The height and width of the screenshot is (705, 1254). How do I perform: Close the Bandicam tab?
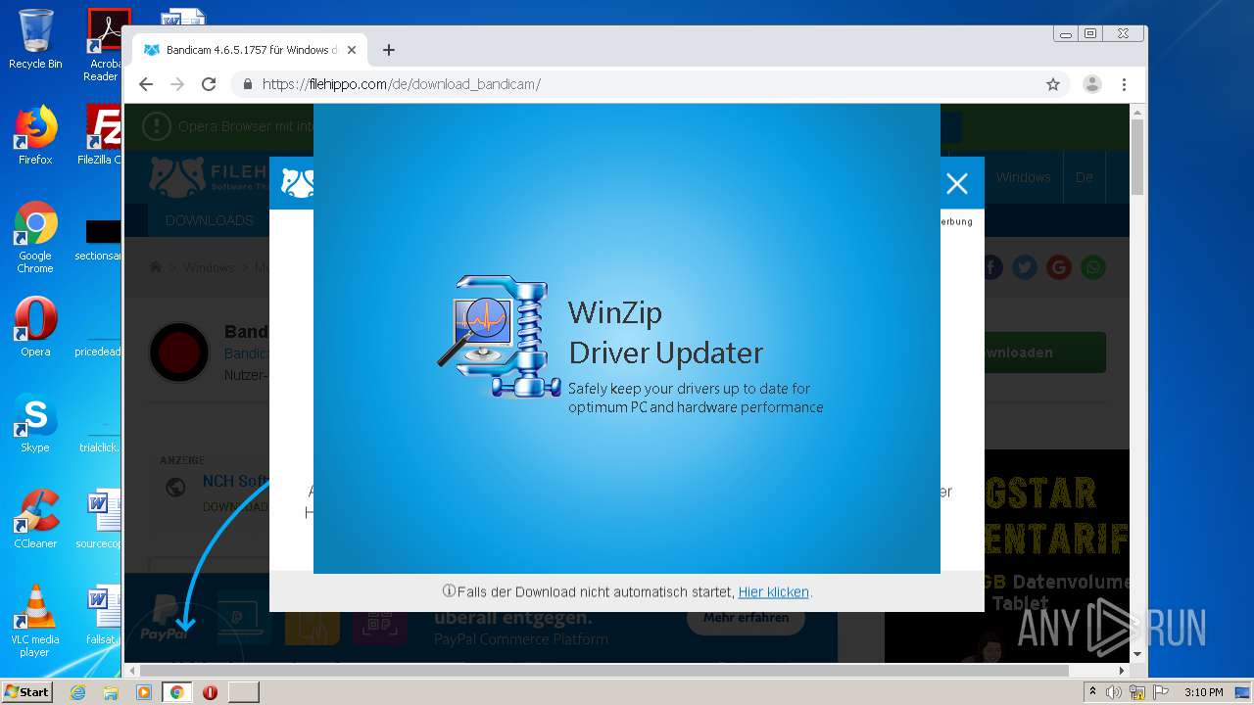tap(352, 50)
